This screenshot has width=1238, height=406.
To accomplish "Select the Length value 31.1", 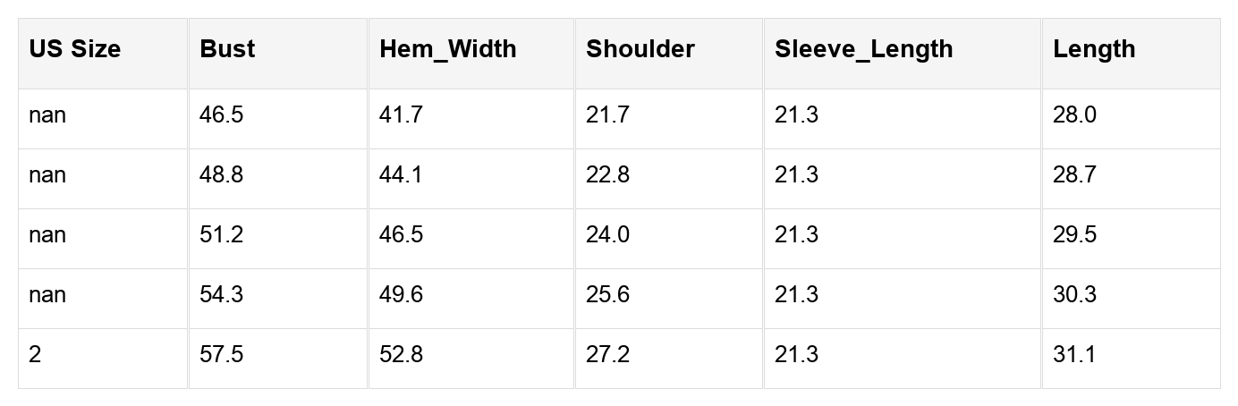I will tap(1073, 355).
